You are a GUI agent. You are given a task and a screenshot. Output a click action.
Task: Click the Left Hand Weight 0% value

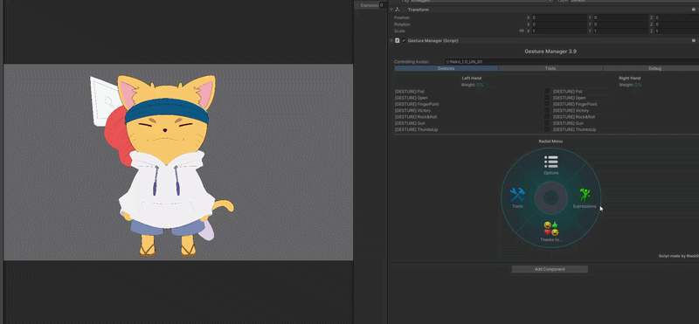click(479, 85)
